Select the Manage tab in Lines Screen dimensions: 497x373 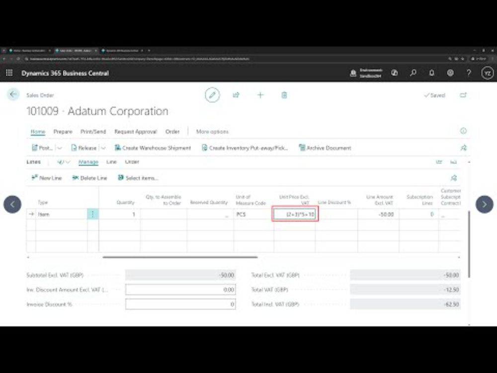(x=88, y=162)
